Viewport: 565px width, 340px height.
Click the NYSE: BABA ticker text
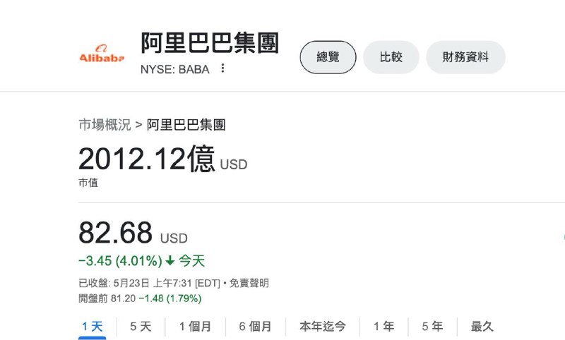point(174,69)
